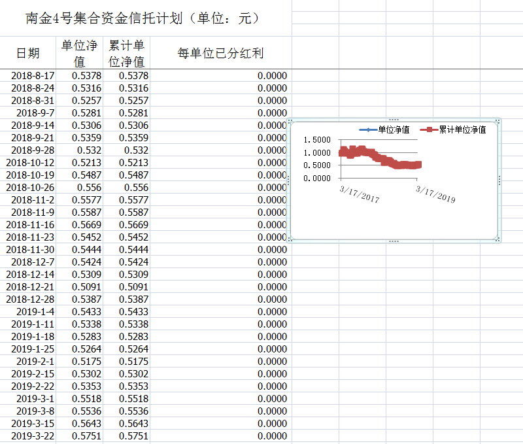523x444 pixels.
Task: Select date cell 2018-9-14
Action: click(28, 126)
